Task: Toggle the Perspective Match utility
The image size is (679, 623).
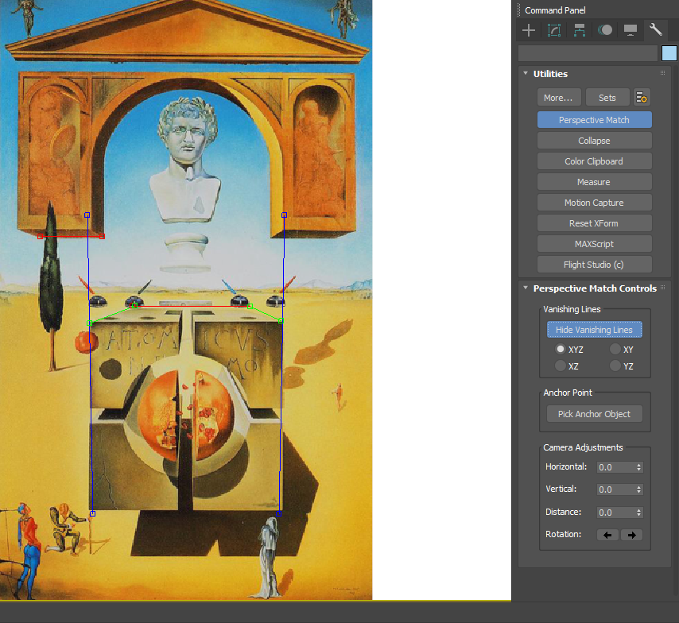Action: click(594, 120)
